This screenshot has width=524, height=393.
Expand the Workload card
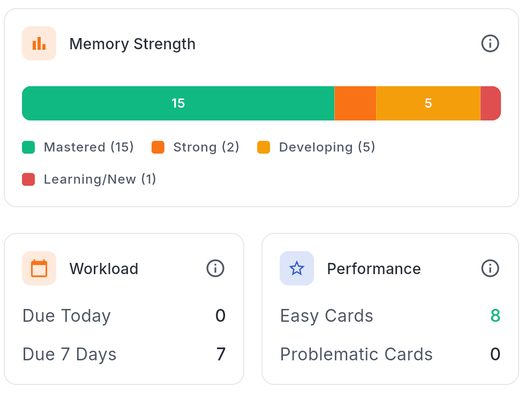[x=103, y=268]
